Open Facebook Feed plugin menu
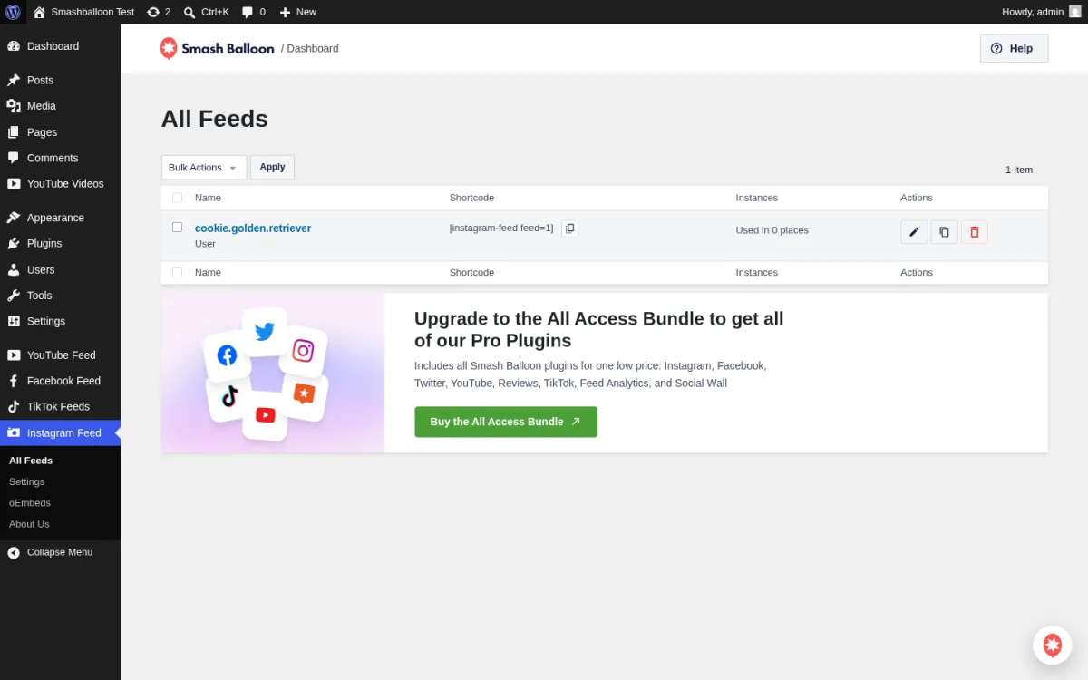Image resolution: width=1088 pixels, height=680 pixels. 60,381
